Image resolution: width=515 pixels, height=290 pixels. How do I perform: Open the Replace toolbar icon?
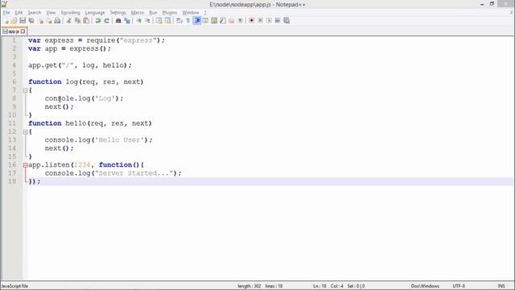(127, 21)
